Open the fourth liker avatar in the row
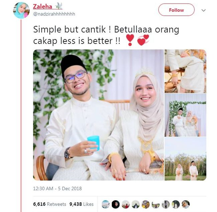The image size is (217, 212). pyautogui.click(x=136, y=204)
